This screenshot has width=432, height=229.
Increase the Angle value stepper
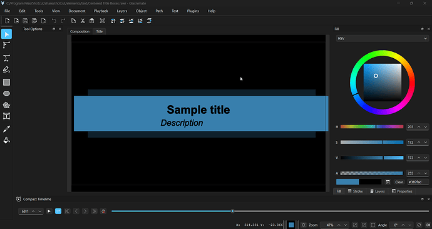[403, 225]
